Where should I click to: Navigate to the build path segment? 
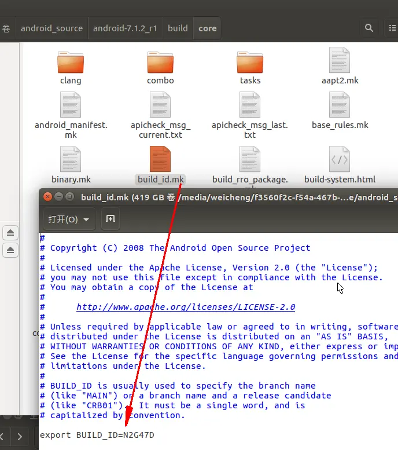pos(178,28)
